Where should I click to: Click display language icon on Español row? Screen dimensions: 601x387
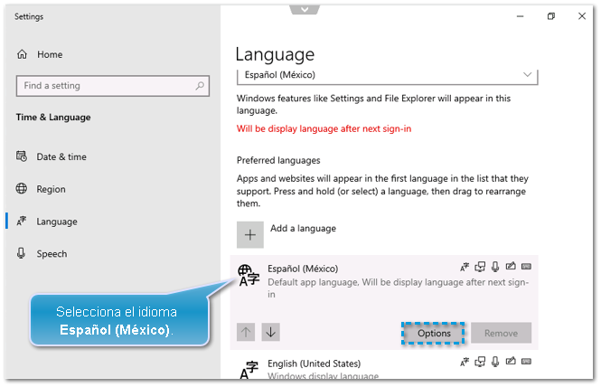[x=465, y=267]
